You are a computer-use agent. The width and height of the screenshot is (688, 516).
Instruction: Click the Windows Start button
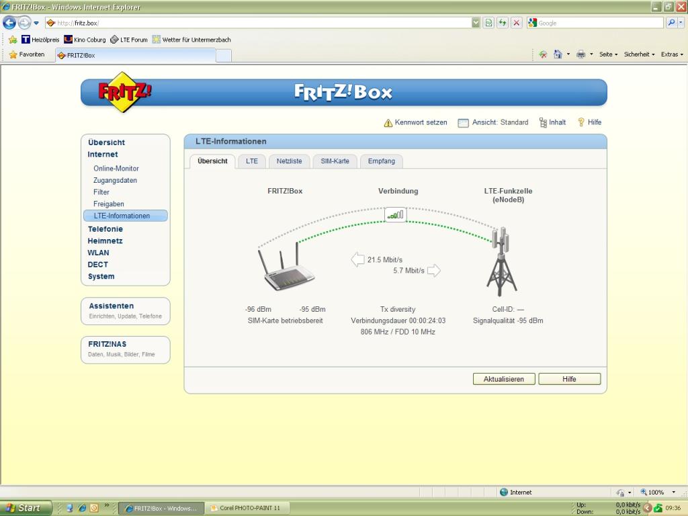coord(26,508)
